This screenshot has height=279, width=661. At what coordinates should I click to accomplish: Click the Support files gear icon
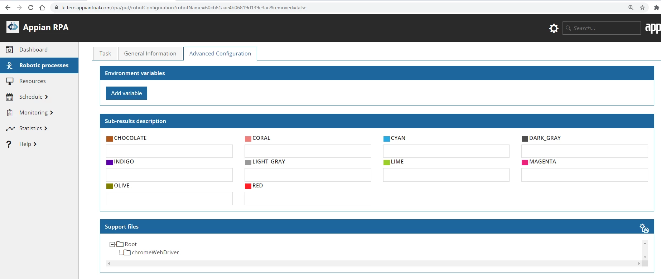[x=644, y=228]
